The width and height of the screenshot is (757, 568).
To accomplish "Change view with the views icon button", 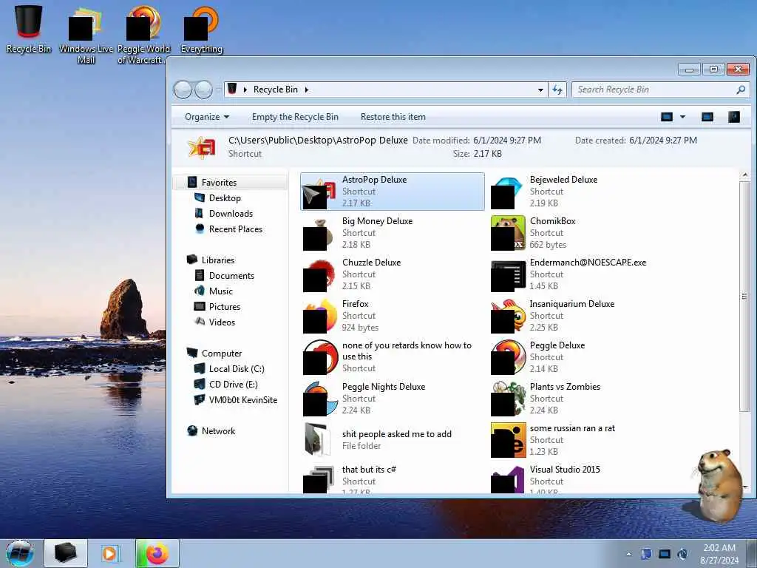I will [x=667, y=117].
